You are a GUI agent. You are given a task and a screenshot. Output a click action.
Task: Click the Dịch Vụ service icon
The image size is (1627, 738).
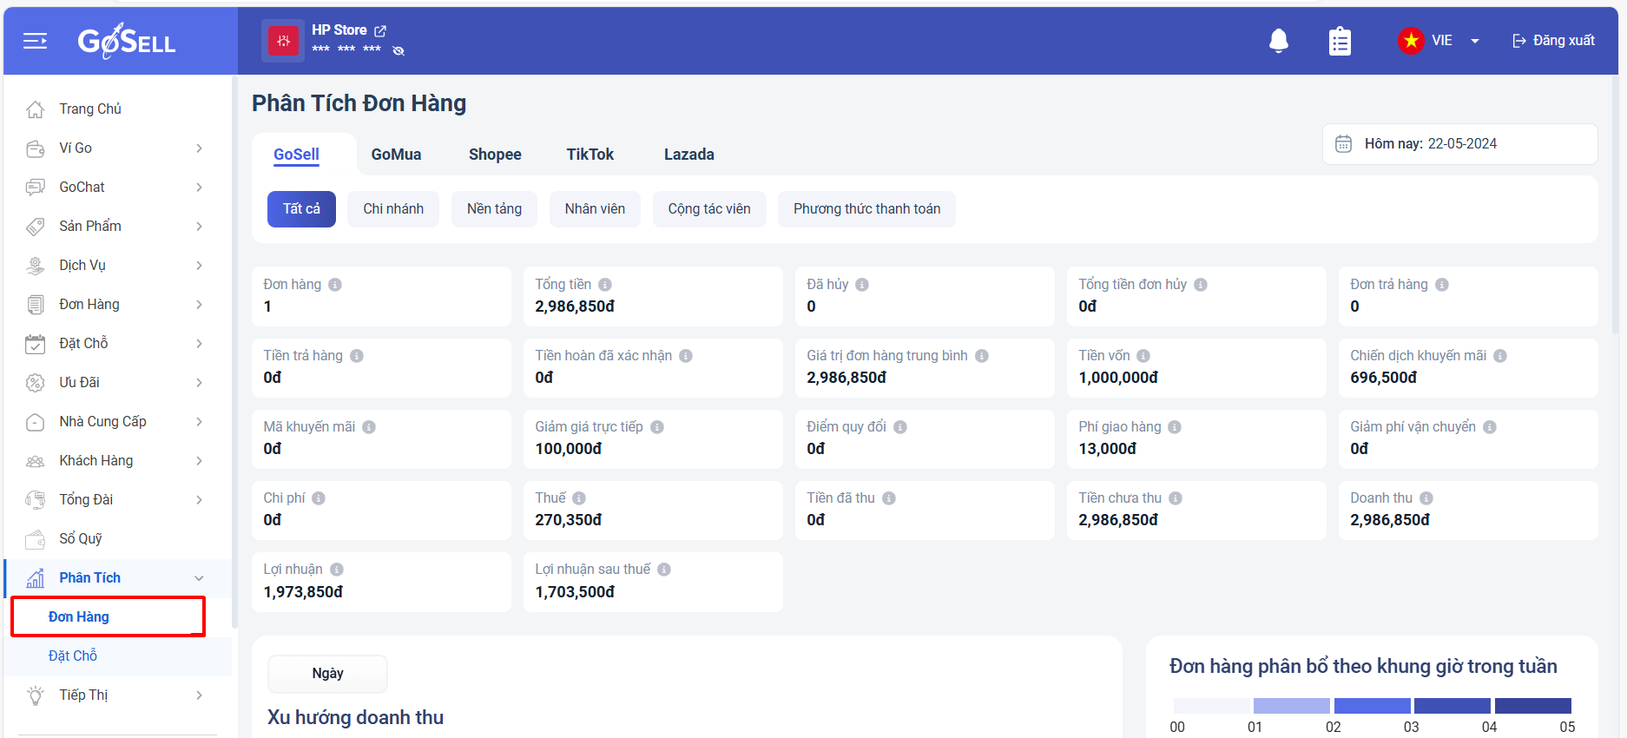point(36,266)
